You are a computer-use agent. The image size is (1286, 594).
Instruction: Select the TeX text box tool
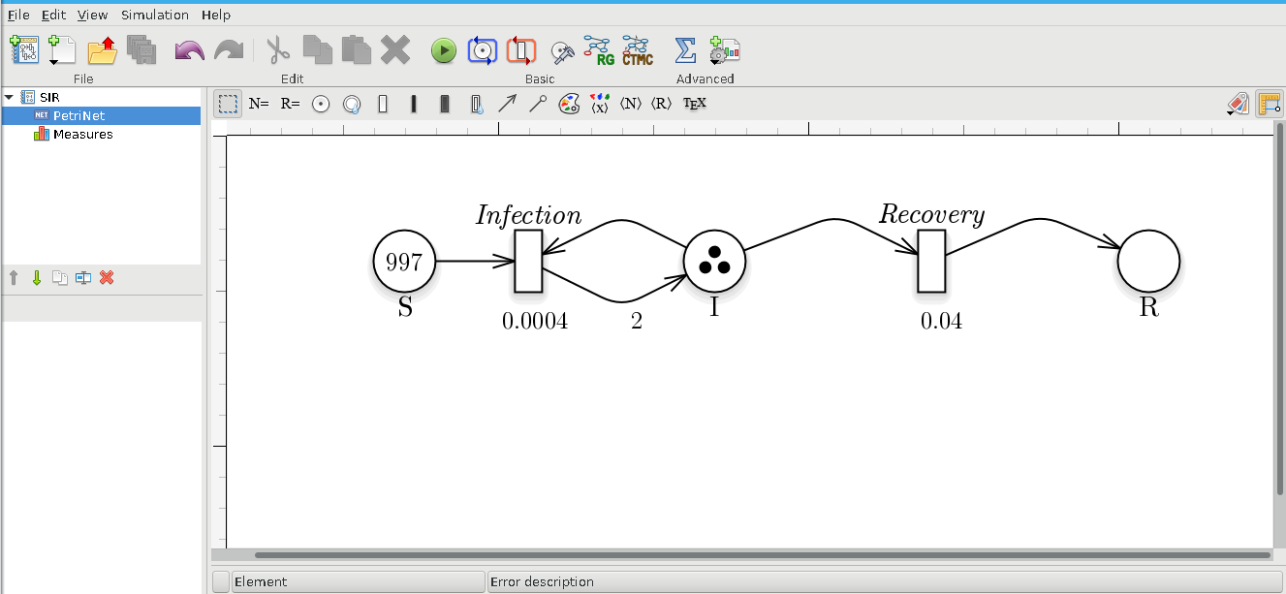(x=694, y=104)
